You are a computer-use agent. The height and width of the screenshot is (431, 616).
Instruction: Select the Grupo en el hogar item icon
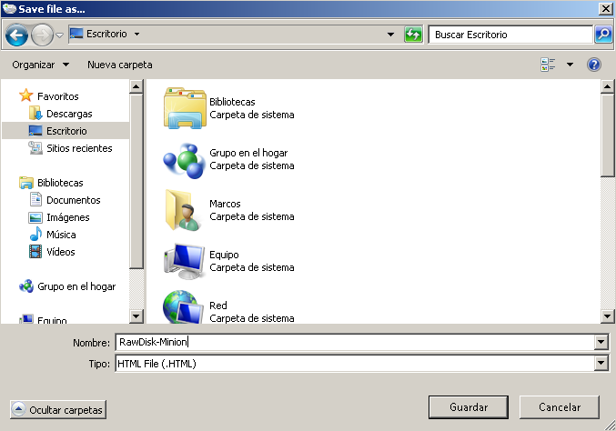(x=185, y=159)
